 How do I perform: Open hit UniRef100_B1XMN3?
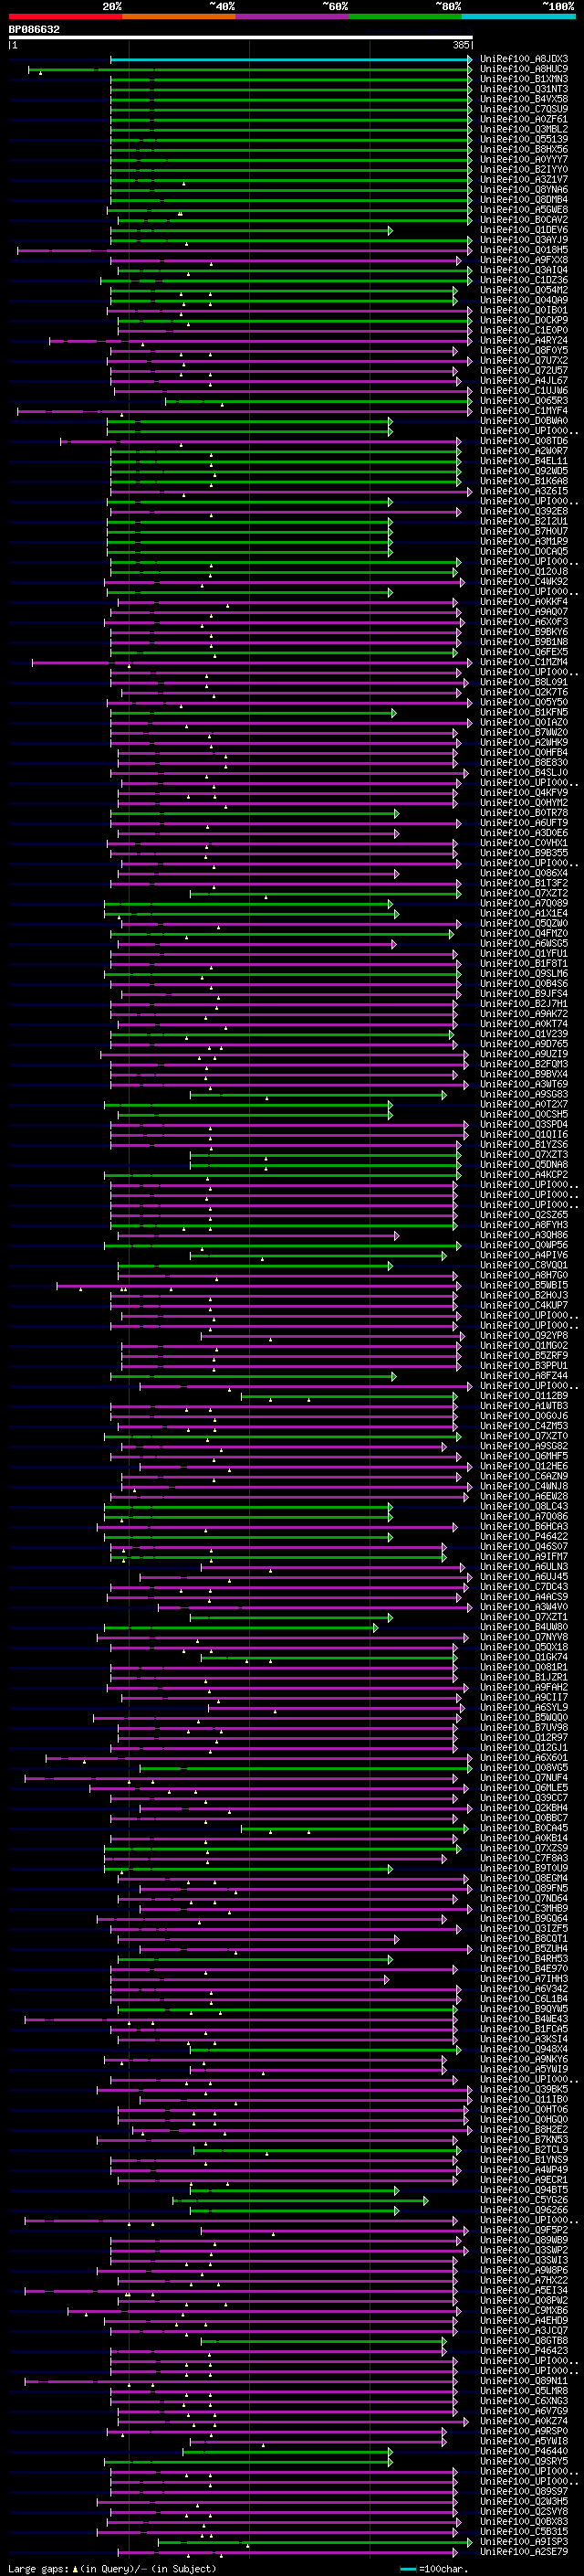(524, 79)
